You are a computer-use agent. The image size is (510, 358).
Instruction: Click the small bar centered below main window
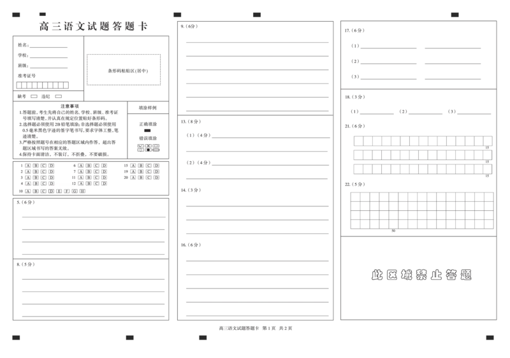tap(255, 326)
